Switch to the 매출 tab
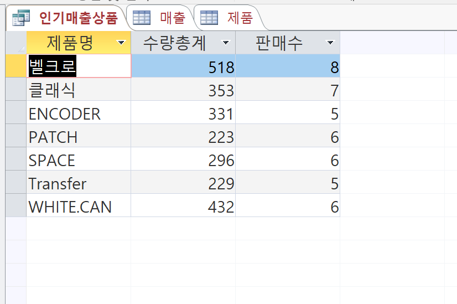 point(172,18)
